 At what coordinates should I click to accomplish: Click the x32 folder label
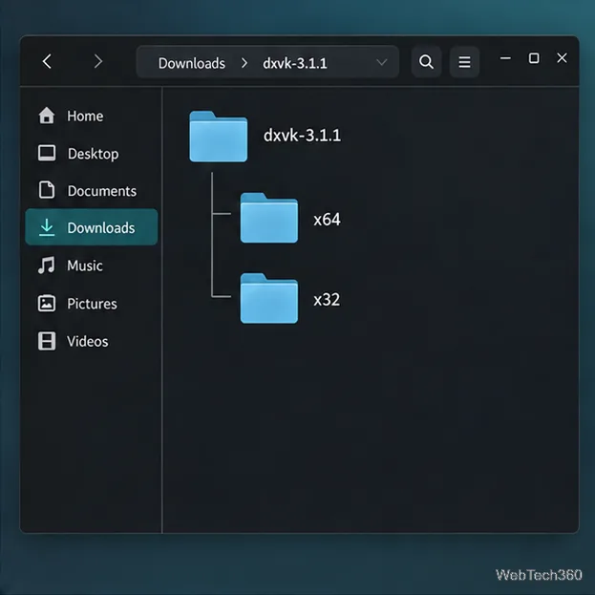(x=327, y=299)
